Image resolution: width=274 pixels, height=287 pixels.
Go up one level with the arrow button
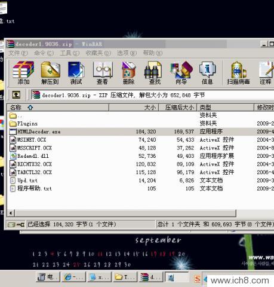[17, 94]
